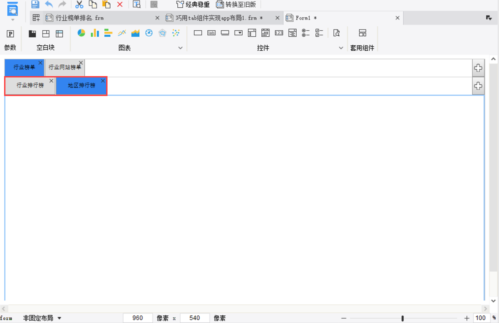Undo with the blue back arrow
The width and height of the screenshot is (499, 323).
point(49,5)
